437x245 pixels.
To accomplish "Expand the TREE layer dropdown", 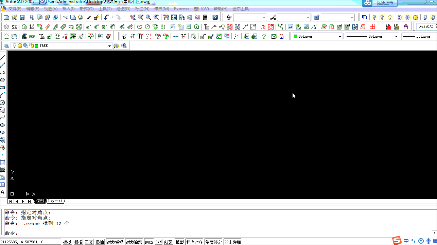I will click(x=109, y=46).
